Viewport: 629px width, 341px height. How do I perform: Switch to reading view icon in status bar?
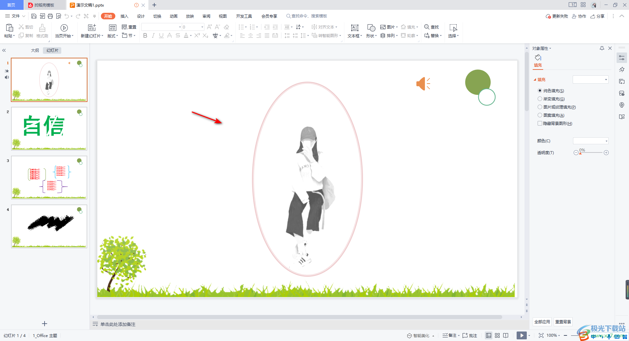pyautogui.click(x=506, y=335)
